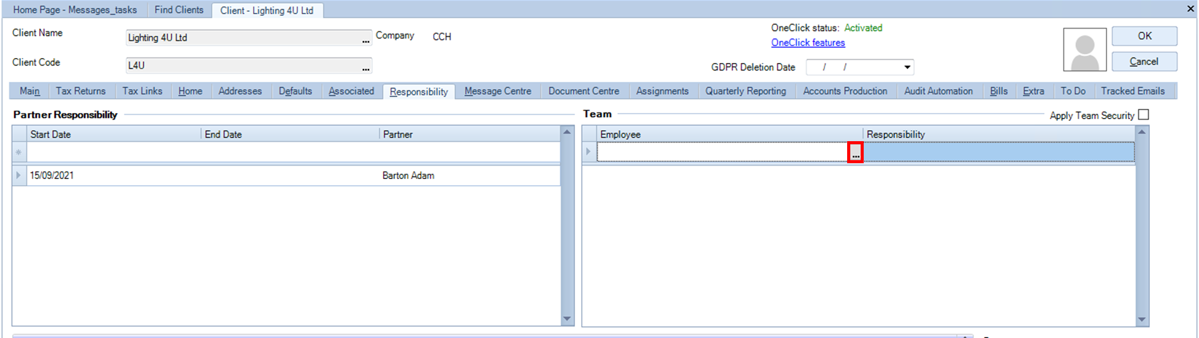Open the Document Centre tab
The height and width of the screenshot is (338, 1199).
584,91
